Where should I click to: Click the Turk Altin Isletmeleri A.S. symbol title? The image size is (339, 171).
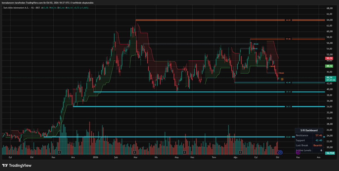[x=16, y=8]
